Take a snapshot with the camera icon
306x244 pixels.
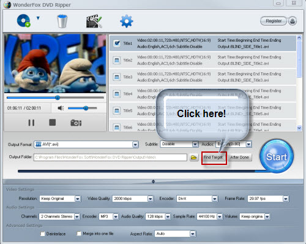76,123
